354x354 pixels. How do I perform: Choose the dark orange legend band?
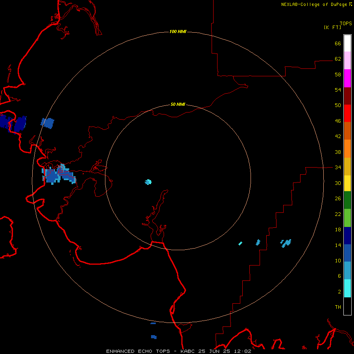[347, 131]
